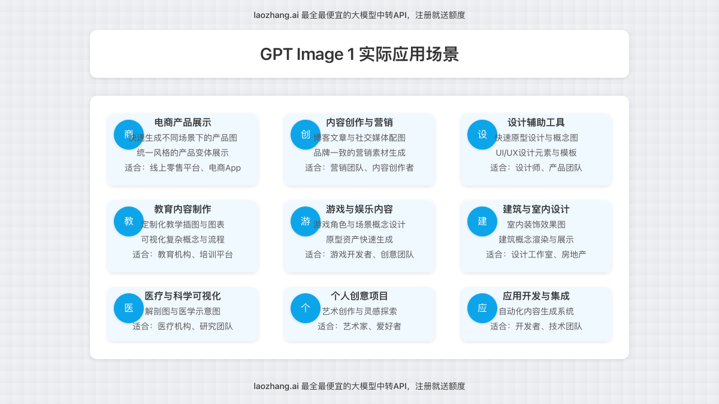This screenshot has height=404, width=719.
Task: Click the top laozhang.ai banner text
Action: pyautogui.click(x=359, y=15)
